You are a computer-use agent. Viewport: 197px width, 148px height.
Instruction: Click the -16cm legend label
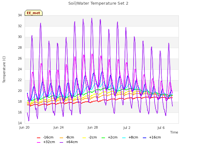(x=48, y=137)
